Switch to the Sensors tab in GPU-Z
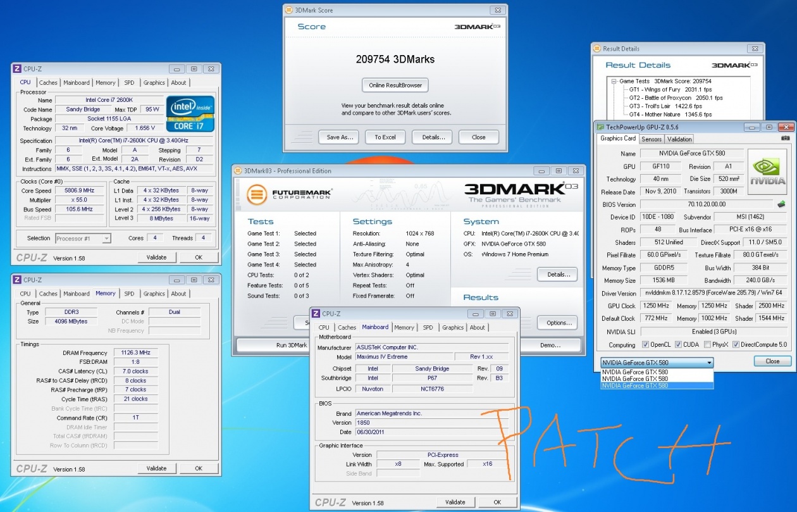Viewport: 797px width, 512px height. pos(651,139)
